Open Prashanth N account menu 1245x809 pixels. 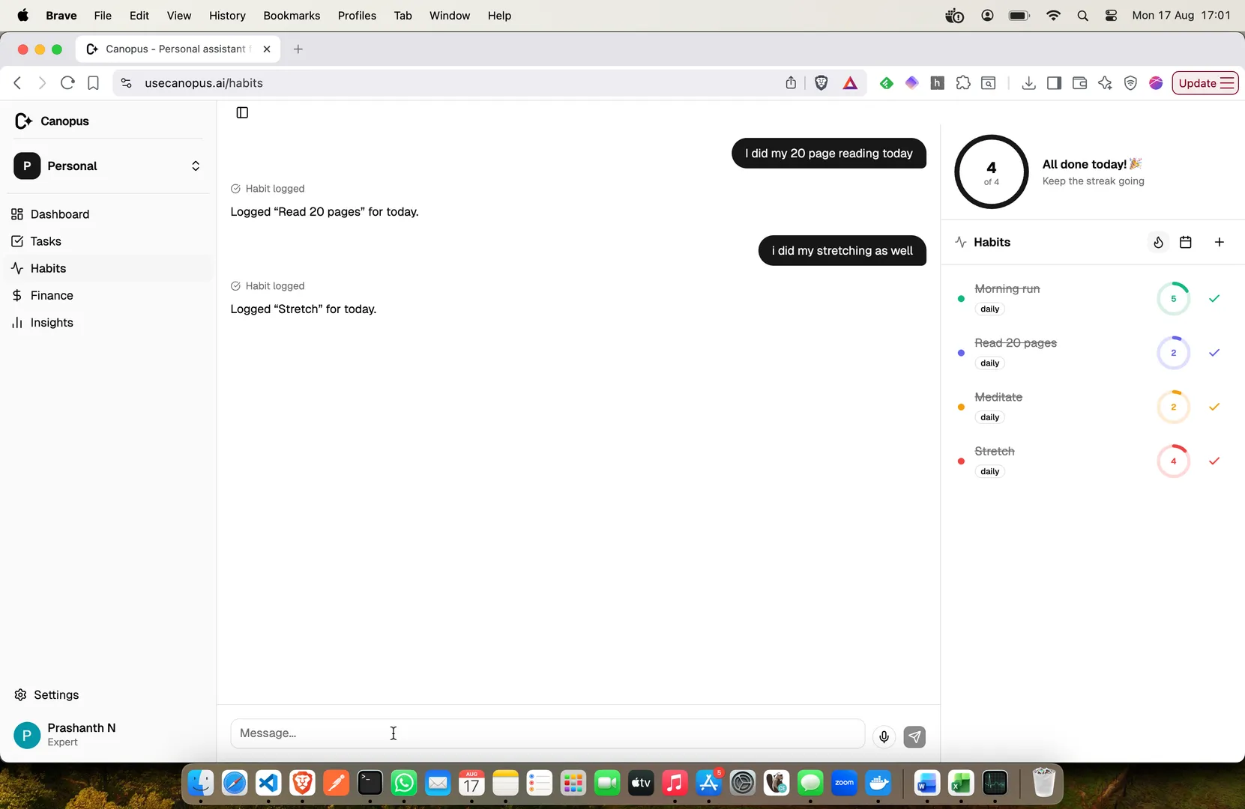(x=108, y=735)
